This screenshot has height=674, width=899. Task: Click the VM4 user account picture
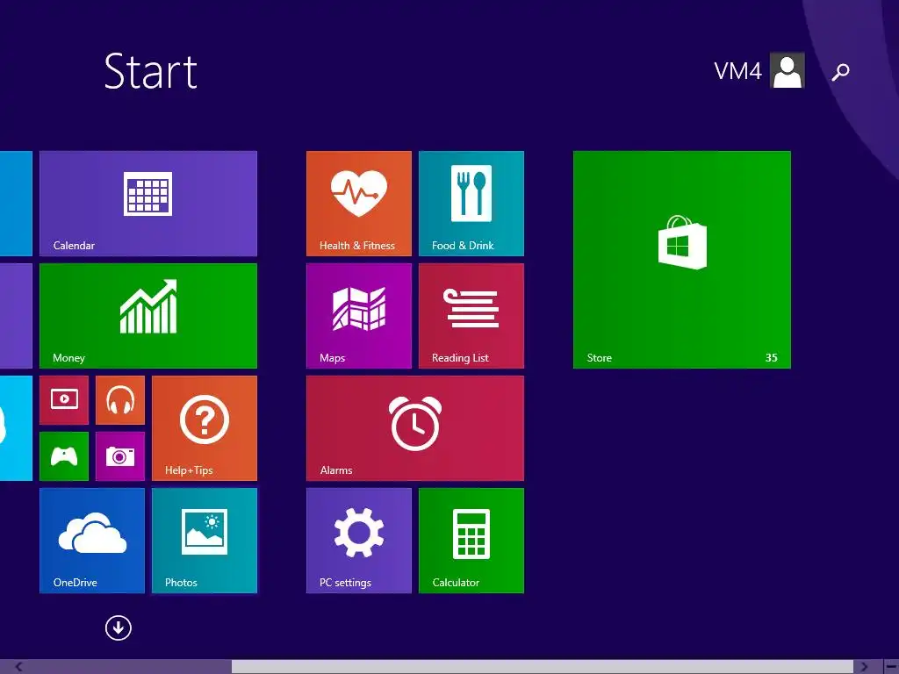pos(788,70)
